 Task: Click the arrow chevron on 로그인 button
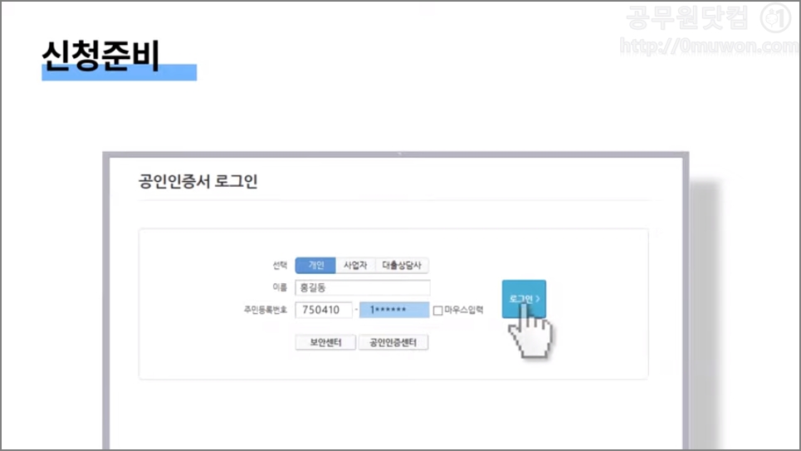(537, 299)
